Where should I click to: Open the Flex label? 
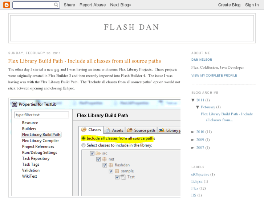(x=195, y=188)
